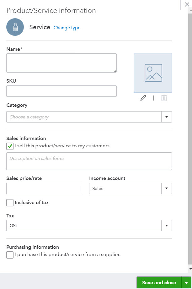Click the scrollbar up arrow
Image resolution: width=192 pixels, height=289 pixels.
[190, 10]
